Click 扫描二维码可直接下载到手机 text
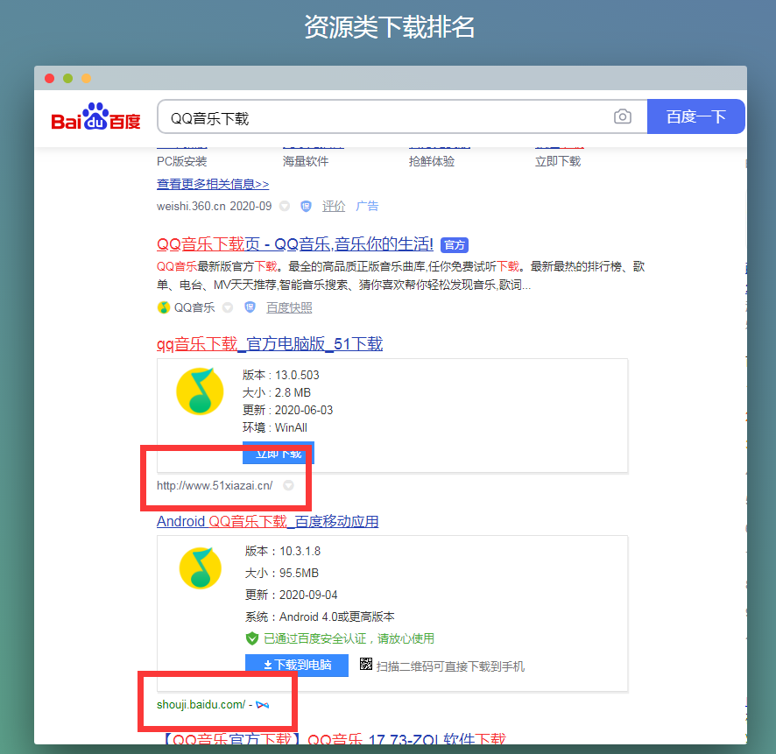 point(450,666)
